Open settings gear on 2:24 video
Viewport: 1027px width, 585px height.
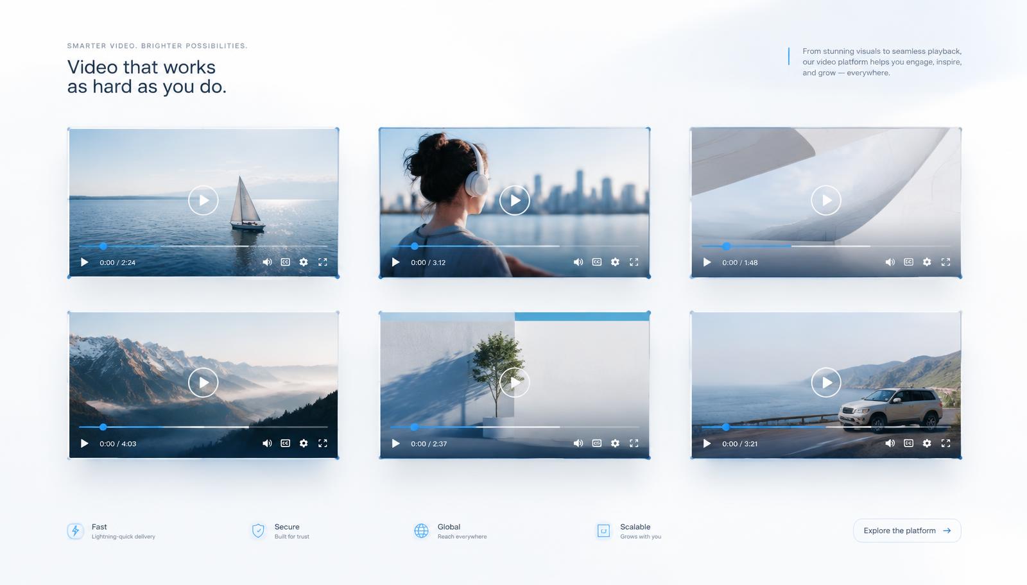point(304,262)
